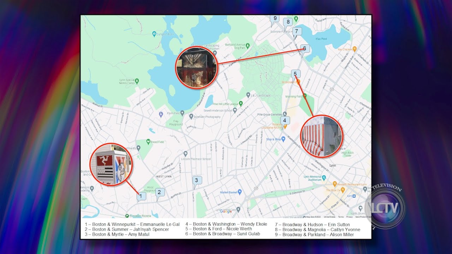This screenshot has height=254, width=452.
Task: Click the Sewell-Anderson School pin
Action: [x=235, y=110]
